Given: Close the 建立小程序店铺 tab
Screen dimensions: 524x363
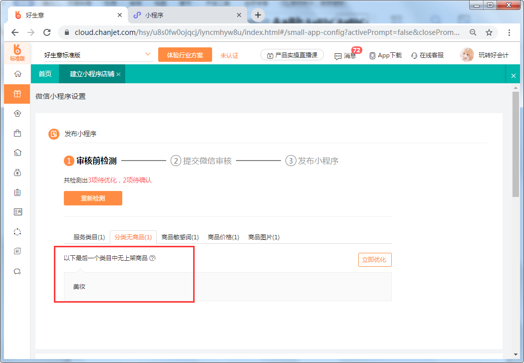Looking at the screenshot, I should coord(118,74).
